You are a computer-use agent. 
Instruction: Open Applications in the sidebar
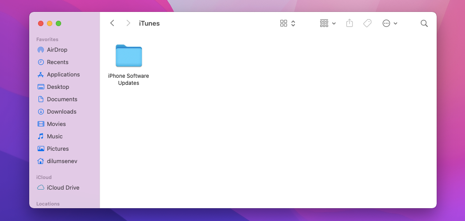[63, 75]
